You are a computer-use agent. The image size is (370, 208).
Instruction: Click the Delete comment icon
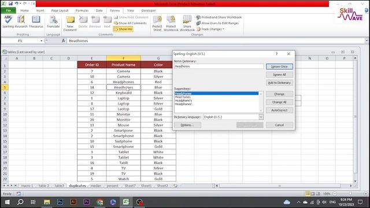pos(83,22)
